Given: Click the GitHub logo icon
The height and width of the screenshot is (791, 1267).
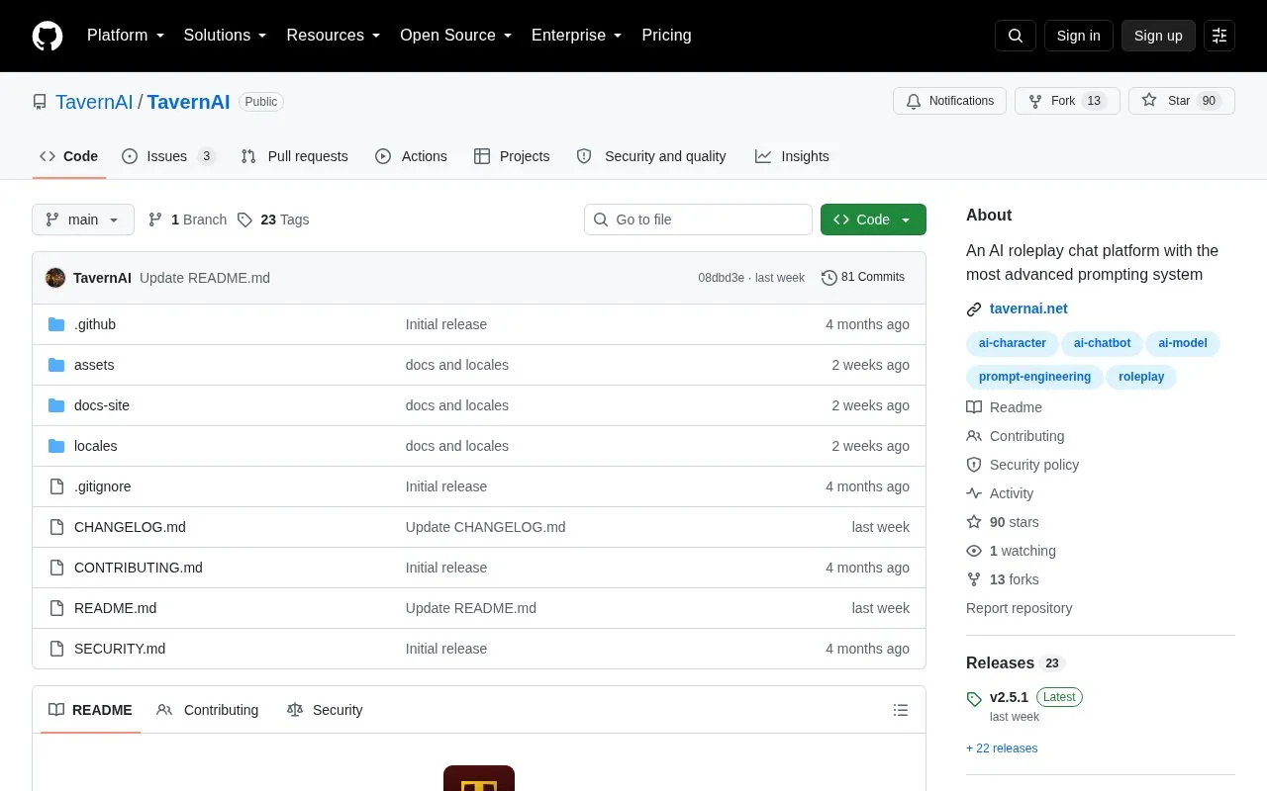Looking at the screenshot, I should (x=48, y=36).
